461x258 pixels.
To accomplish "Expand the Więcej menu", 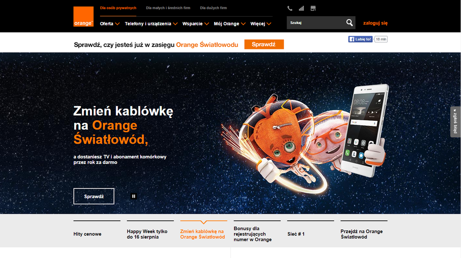I will 261,24.
